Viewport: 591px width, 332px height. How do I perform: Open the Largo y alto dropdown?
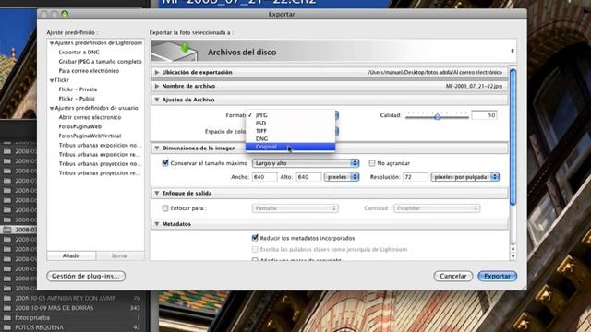point(306,163)
